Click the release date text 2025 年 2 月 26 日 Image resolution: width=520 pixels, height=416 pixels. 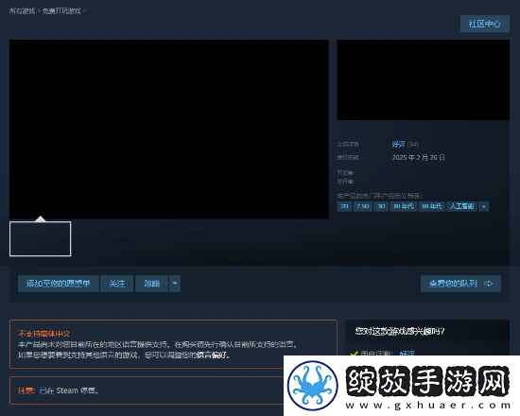click(x=419, y=158)
